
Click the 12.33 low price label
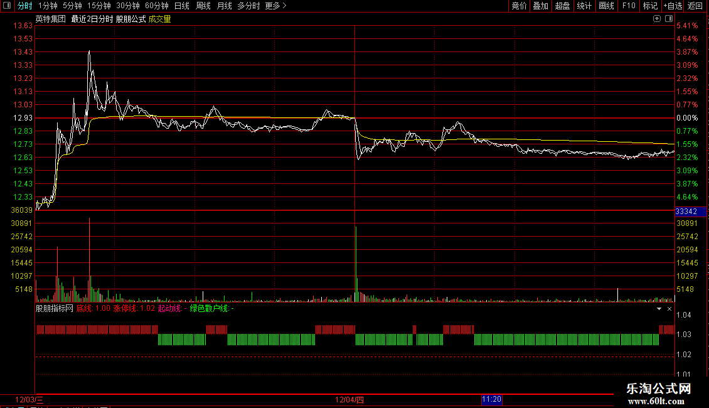23,197
